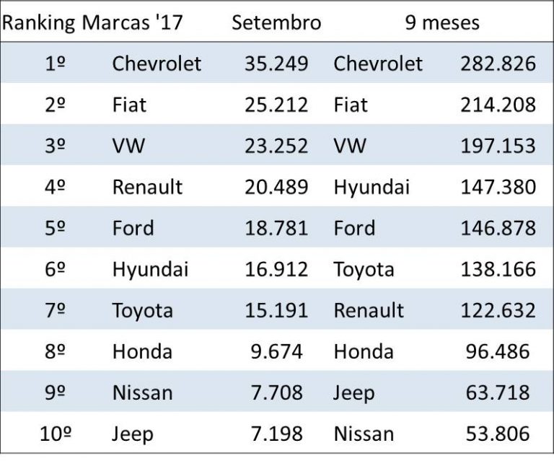
Task: Click the Hyundai cell showing 147.380
Action: (371, 187)
